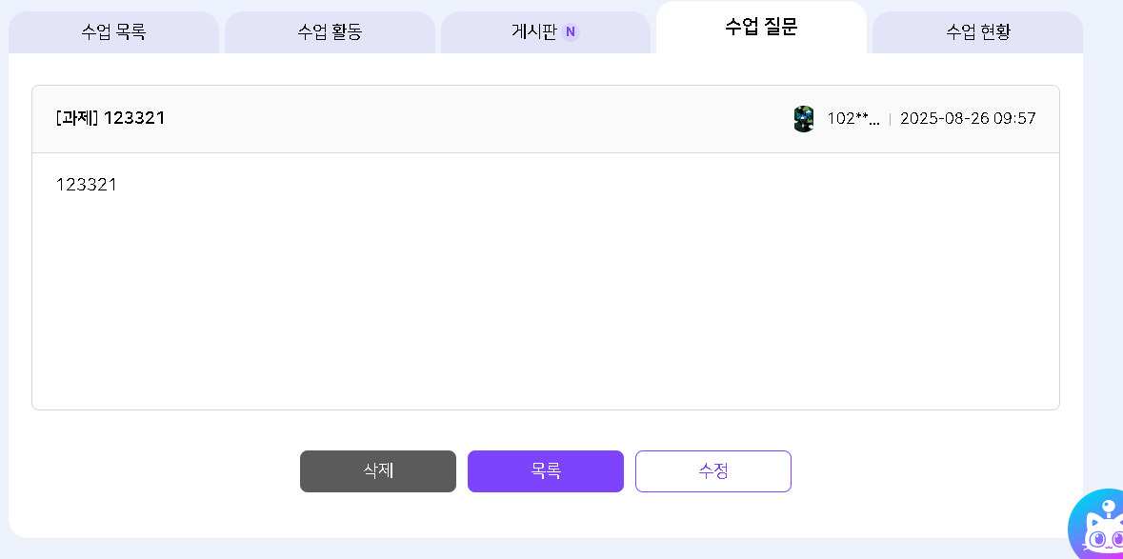Viewport: 1123px width, 559px height.
Task: Click the empty area of post body
Action: click(x=545, y=305)
